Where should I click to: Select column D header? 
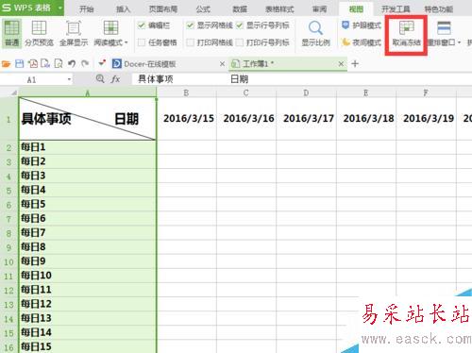306,92
